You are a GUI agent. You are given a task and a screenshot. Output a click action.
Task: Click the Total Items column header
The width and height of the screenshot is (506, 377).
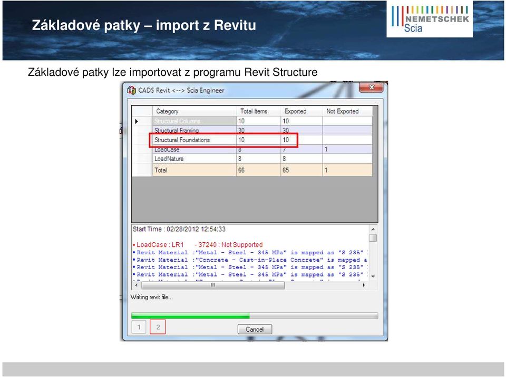click(x=258, y=111)
